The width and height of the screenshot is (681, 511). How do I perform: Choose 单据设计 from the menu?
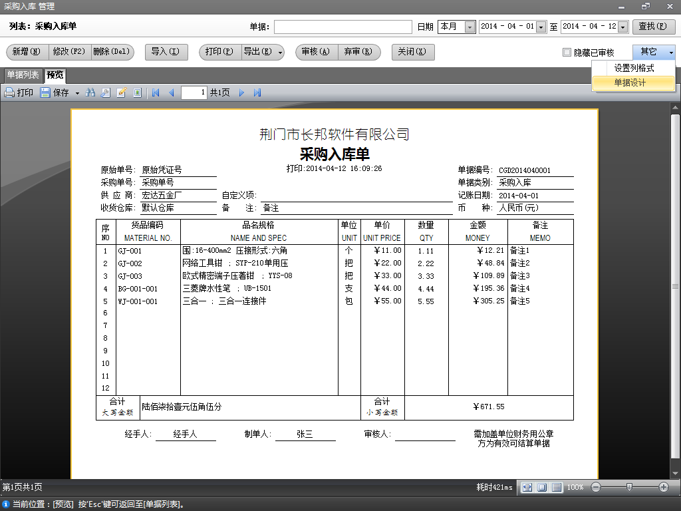click(x=630, y=83)
